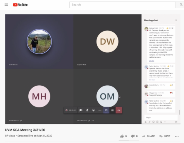Select the MH participant avatar
This screenshot has width=184, height=143.
tap(39, 96)
